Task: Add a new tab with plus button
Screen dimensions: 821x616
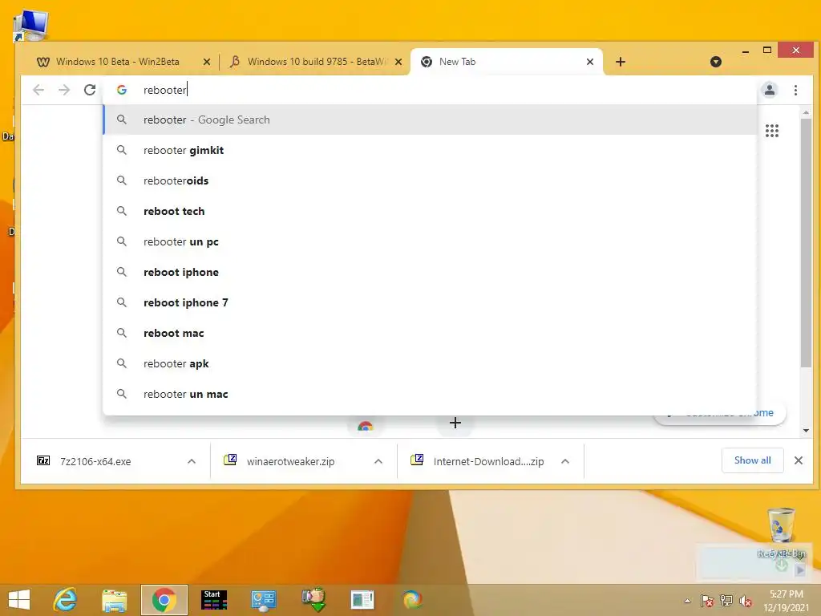Action: [621, 62]
